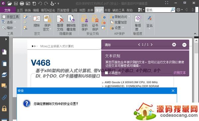The width and height of the screenshot is (199, 121).
Task: Click the 识别文本 link
Action: click(x=179, y=73)
